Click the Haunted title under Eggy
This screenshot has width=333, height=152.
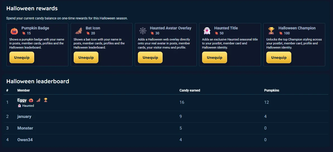(x=28, y=106)
